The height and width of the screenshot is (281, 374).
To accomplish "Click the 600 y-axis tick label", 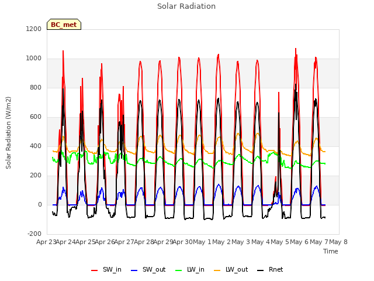I will (x=36, y=117).
